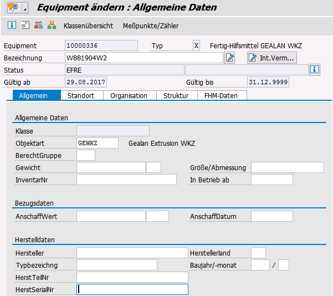Click the Status field EFRE
The width and height of the screenshot is (333, 296).
tap(125, 70)
